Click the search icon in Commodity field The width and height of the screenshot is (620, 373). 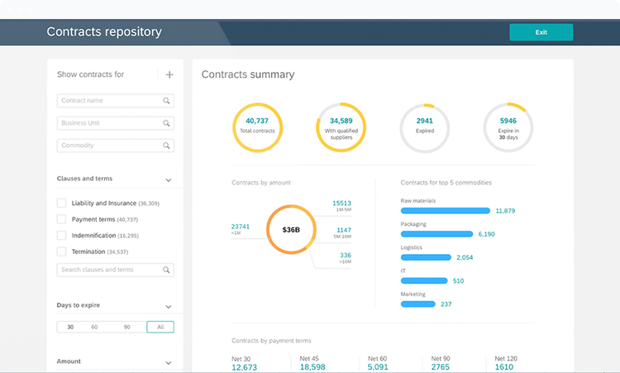[166, 146]
